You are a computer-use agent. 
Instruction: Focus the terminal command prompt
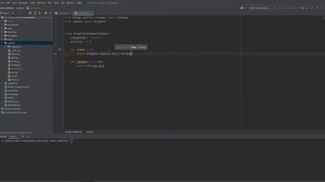71,141
